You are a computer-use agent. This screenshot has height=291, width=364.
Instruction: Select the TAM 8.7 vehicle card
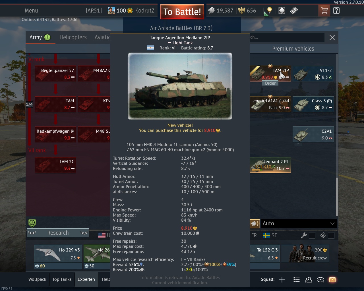point(55,104)
